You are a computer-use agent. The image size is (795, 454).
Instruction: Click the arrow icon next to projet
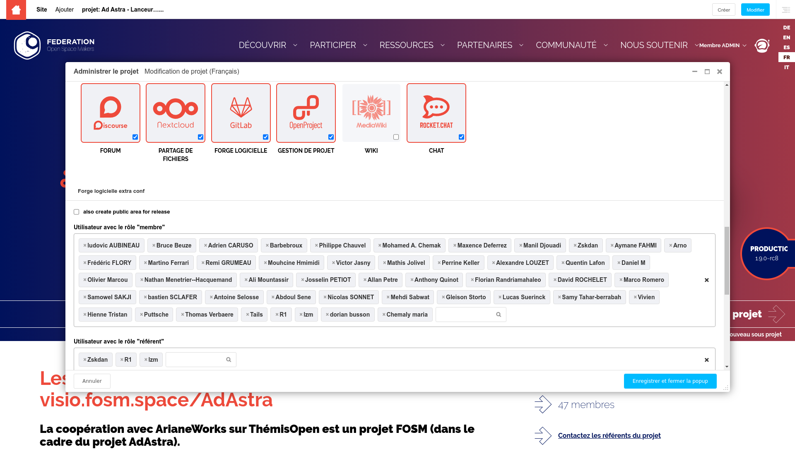tap(776, 314)
